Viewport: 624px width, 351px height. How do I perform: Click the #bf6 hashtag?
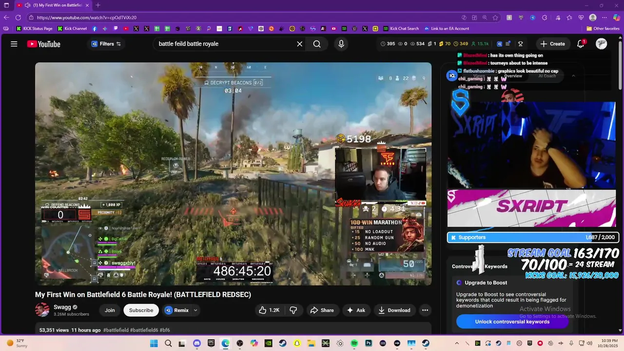(x=165, y=330)
